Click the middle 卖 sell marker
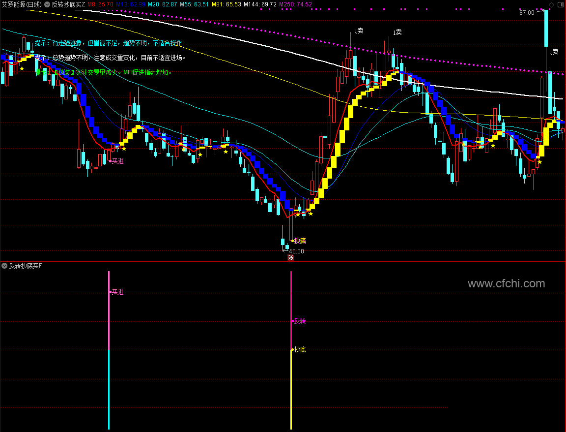Image resolution: width=566 pixels, height=432 pixels. coord(397,32)
